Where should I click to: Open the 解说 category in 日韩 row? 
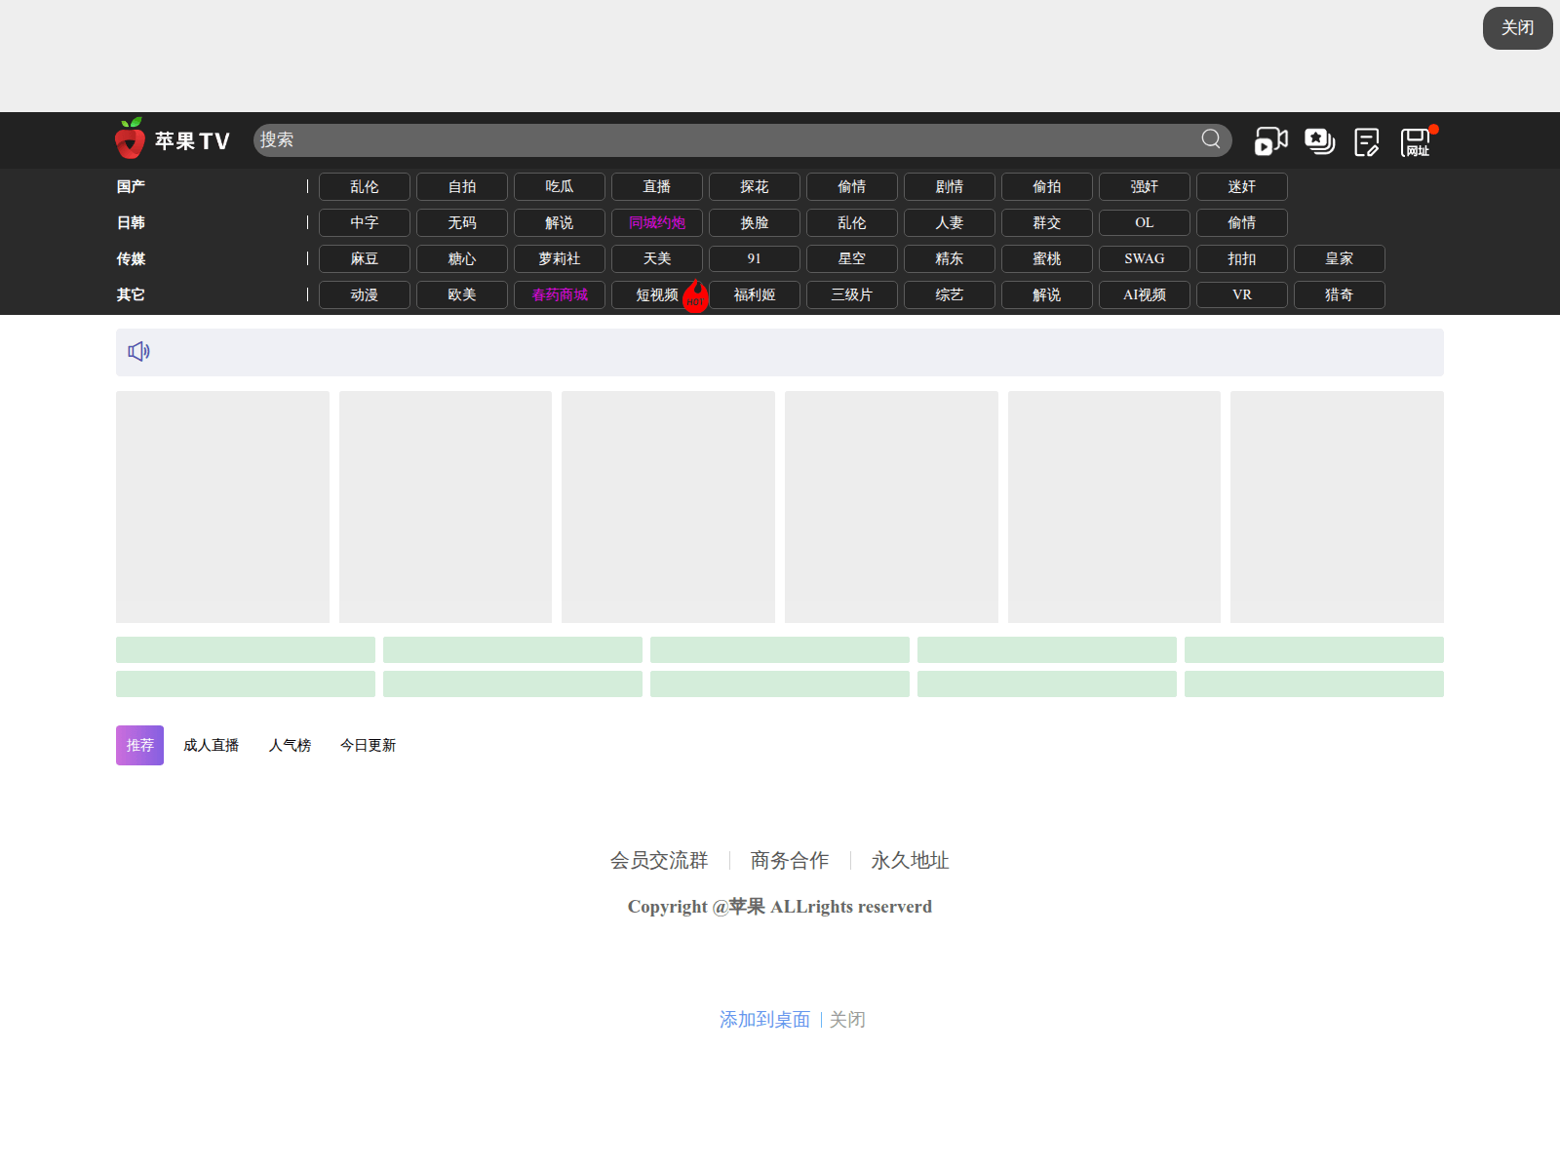click(x=560, y=222)
